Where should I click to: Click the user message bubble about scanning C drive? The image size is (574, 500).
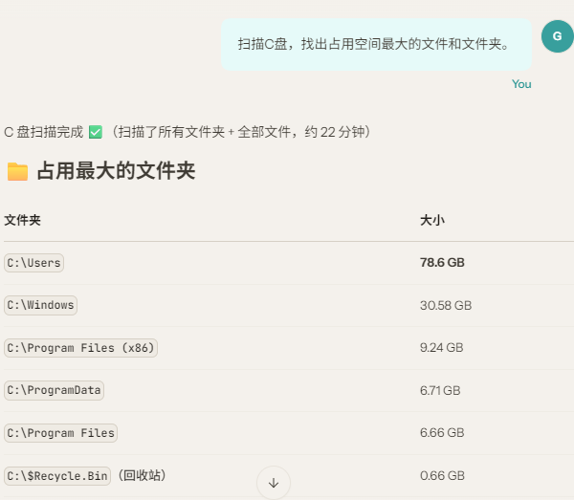376,44
